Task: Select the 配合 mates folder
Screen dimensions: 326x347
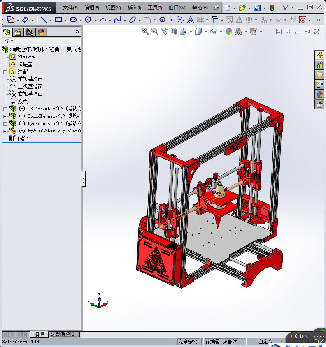Action: click(x=23, y=138)
